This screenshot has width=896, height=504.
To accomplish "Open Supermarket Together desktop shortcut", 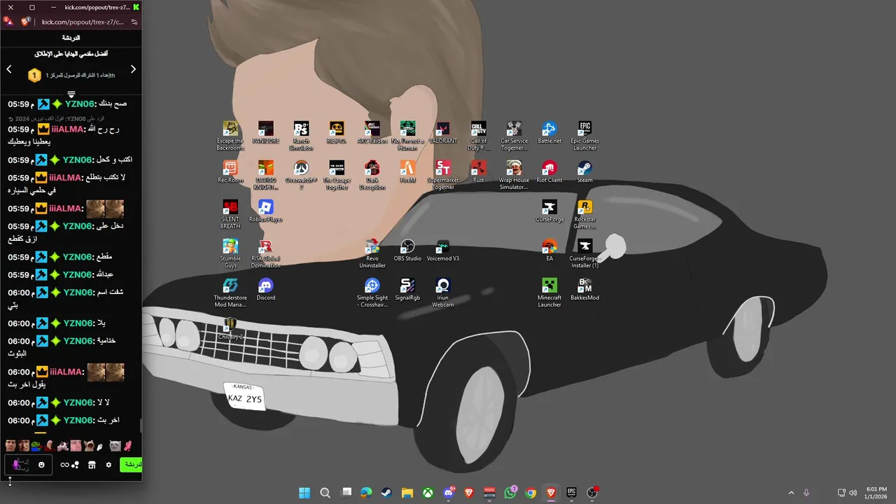I will pos(443,175).
